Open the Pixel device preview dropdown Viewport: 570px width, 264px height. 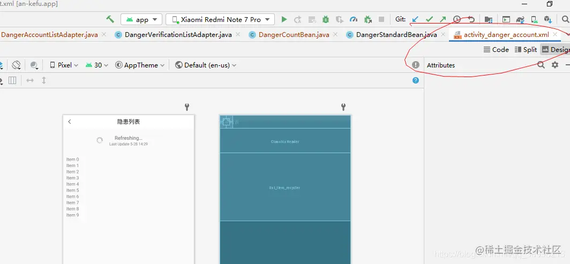tap(64, 65)
